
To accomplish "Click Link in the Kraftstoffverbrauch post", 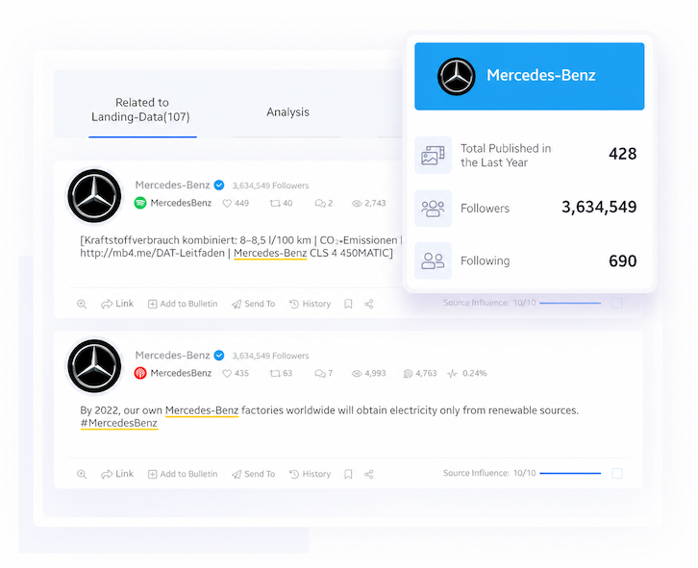I will [117, 304].
